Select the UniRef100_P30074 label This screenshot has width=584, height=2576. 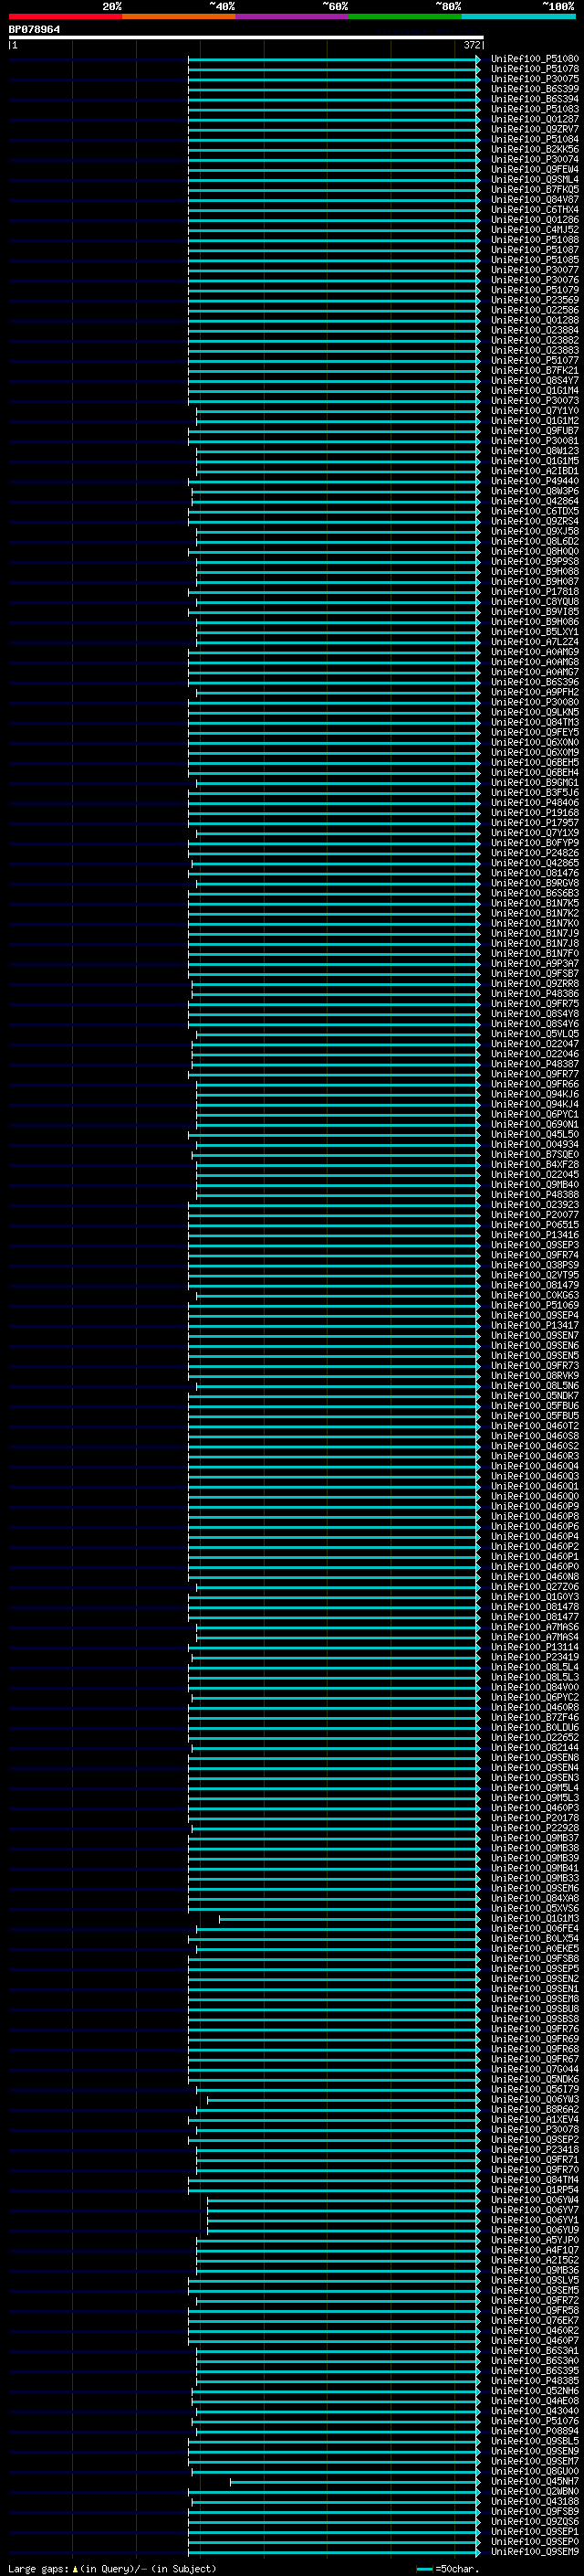(x=535, y=159)
